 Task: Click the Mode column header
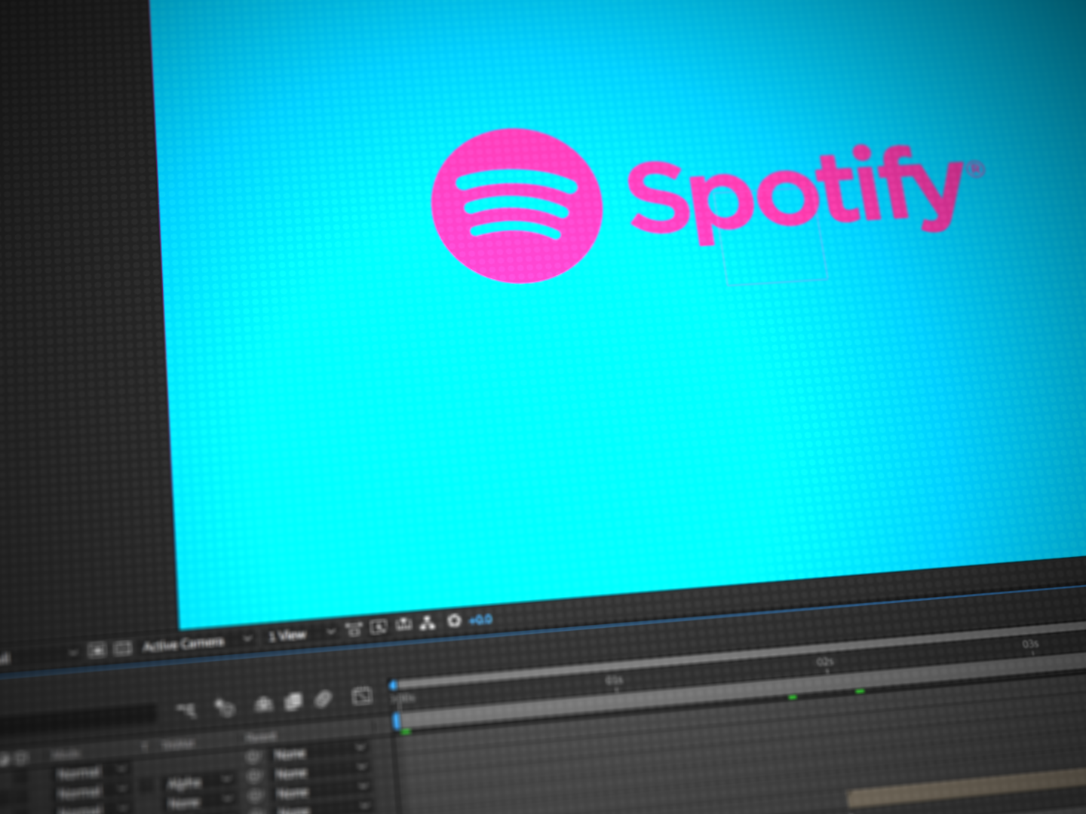(66, 754)
